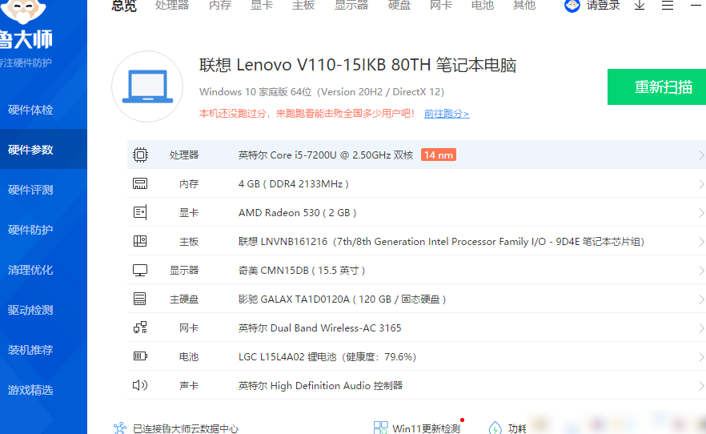Viewport: 706px width, 434px height.
Task: Expand the 主硬盘 row chevron
Action: tap(701, 299)
